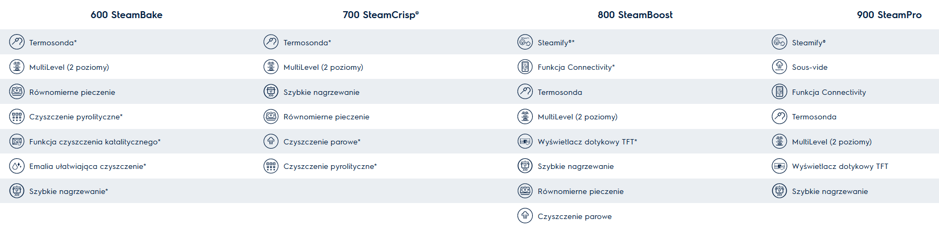The height and width of the screenshot is (235, 939).
Task: Click the 'Szybkie nagrzewanie' text in 700 SteamCrisp
Action: pos(321,92)
